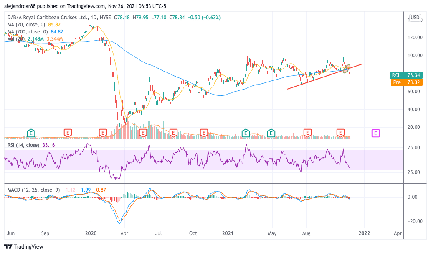Click the shaded ellipse on the trendline break
This screenshot has width=431, height=254.
346,69
